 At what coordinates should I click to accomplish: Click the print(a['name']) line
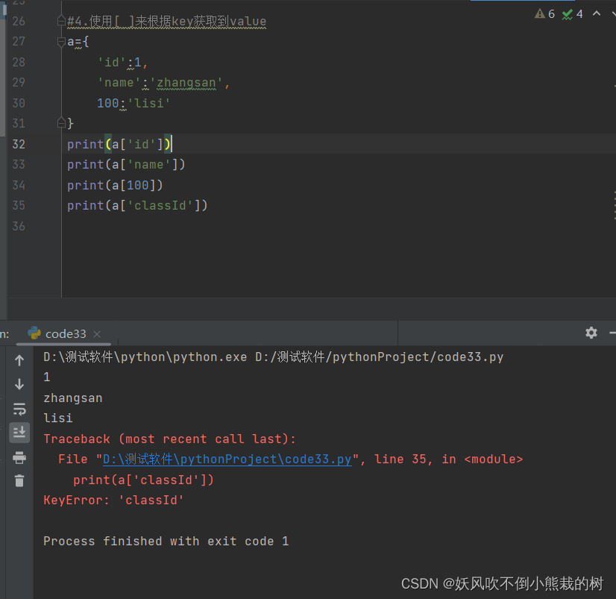(x=126, y=165)
